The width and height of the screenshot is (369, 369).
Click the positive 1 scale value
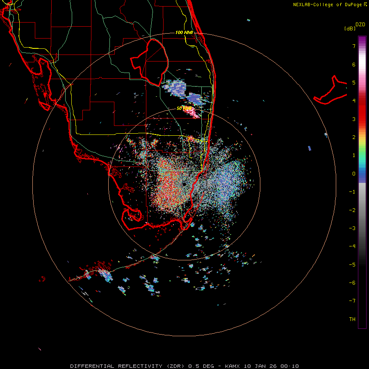(x=354, y=155)
